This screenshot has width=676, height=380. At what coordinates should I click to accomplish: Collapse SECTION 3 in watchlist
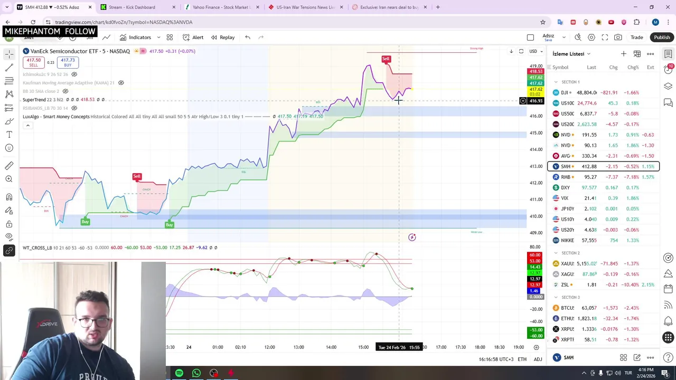click(x=556, y=297)
